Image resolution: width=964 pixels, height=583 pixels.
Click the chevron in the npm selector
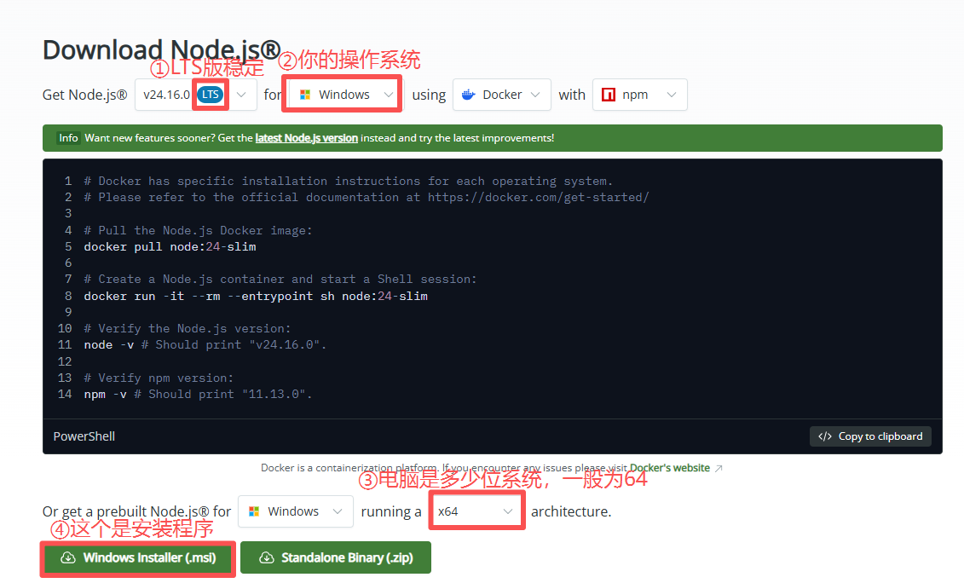[672, 95]
